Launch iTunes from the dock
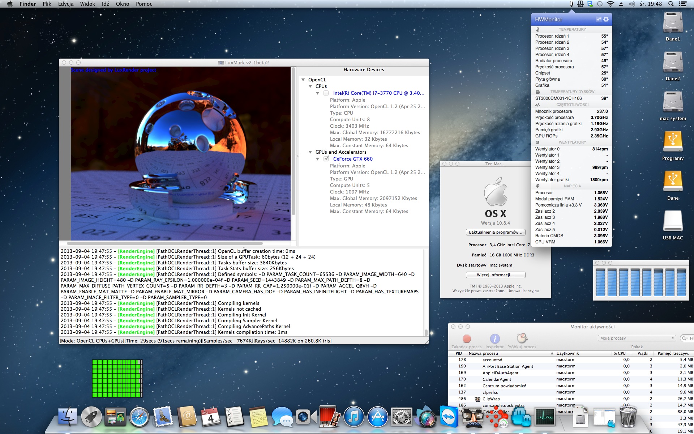 354,417
